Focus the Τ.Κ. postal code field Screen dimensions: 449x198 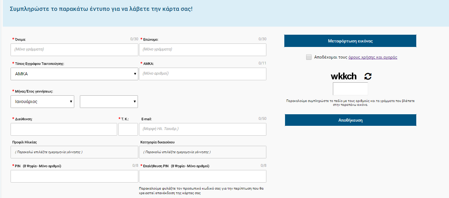128,129
